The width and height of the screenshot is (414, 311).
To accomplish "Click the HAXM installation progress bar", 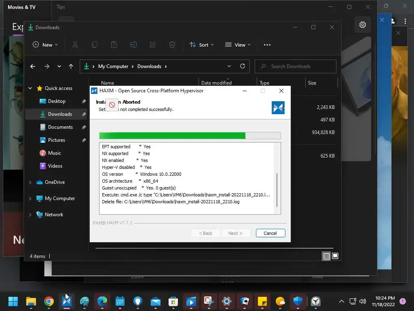I will tap(190, 135).
